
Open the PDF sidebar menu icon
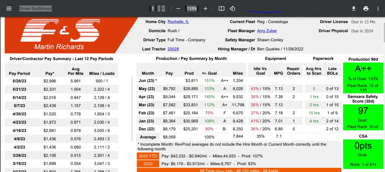[9, 8]
